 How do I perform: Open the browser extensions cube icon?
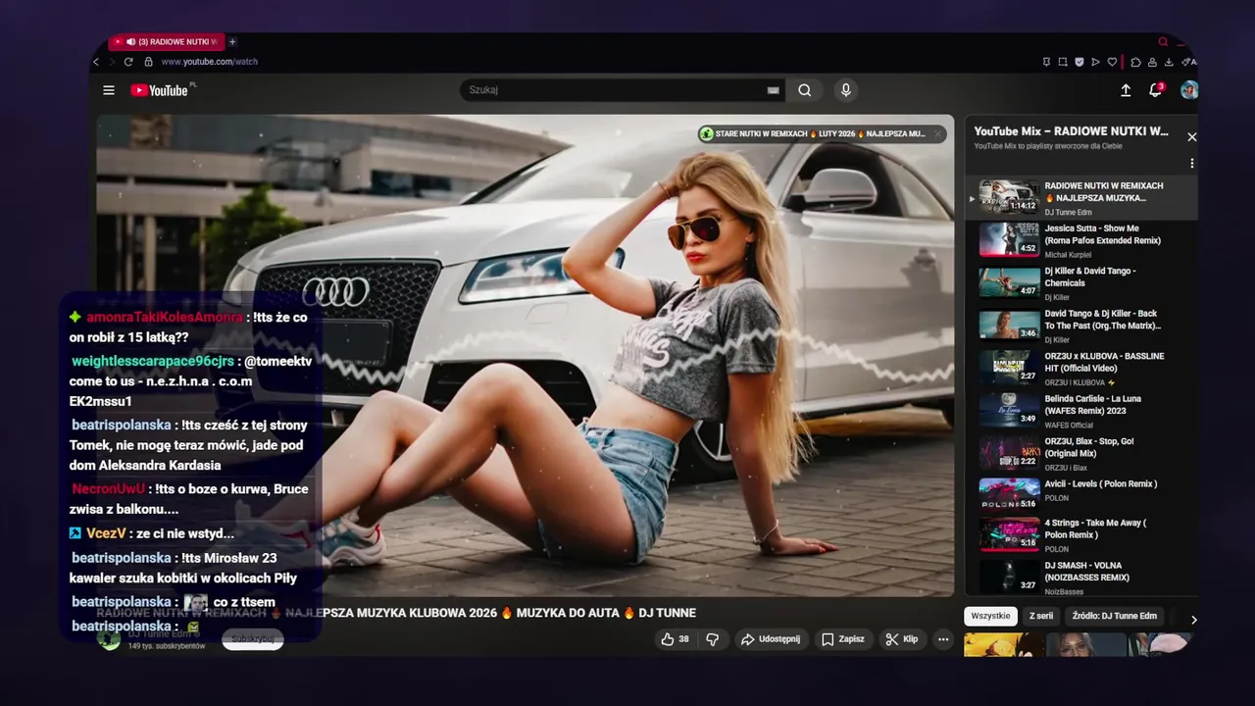[1135, 62]
